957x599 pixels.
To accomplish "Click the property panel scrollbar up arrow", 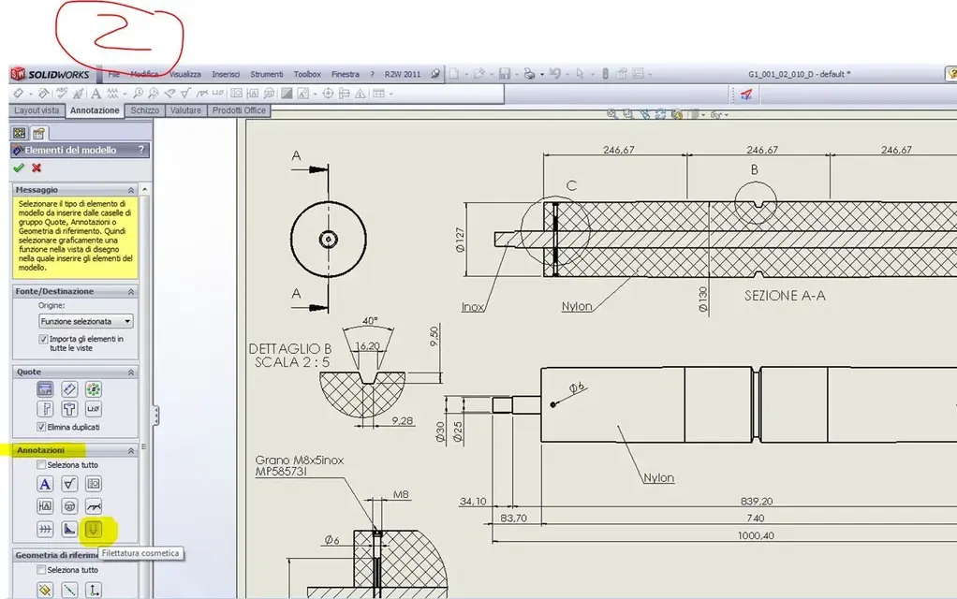I will tap(144, 190).
